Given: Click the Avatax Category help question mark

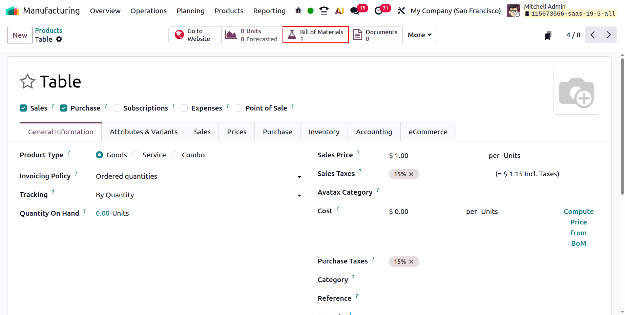Looking at the screenshot, I should tap(378, 190).
